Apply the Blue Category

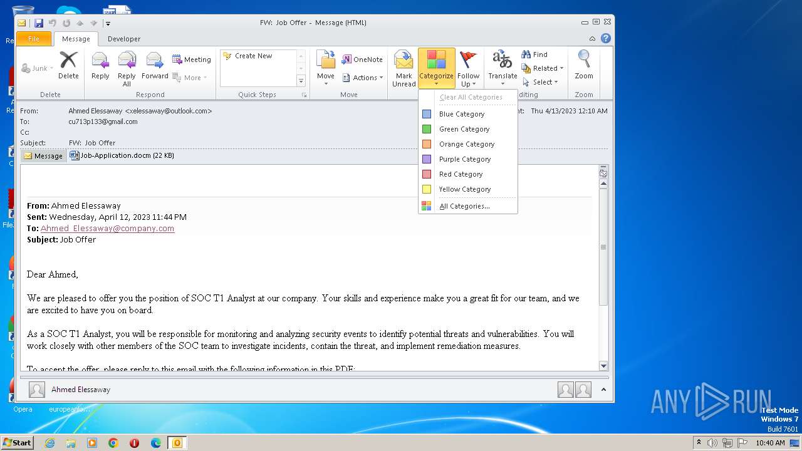[x=468, y=114]
